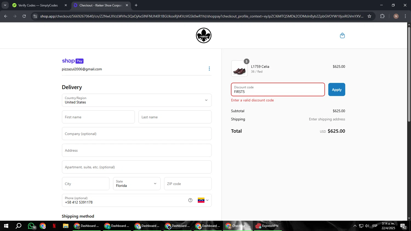Click the 'Enter shipping address' text
The width and height of the screenshot is (411, 231).
[x=327, y=119]
